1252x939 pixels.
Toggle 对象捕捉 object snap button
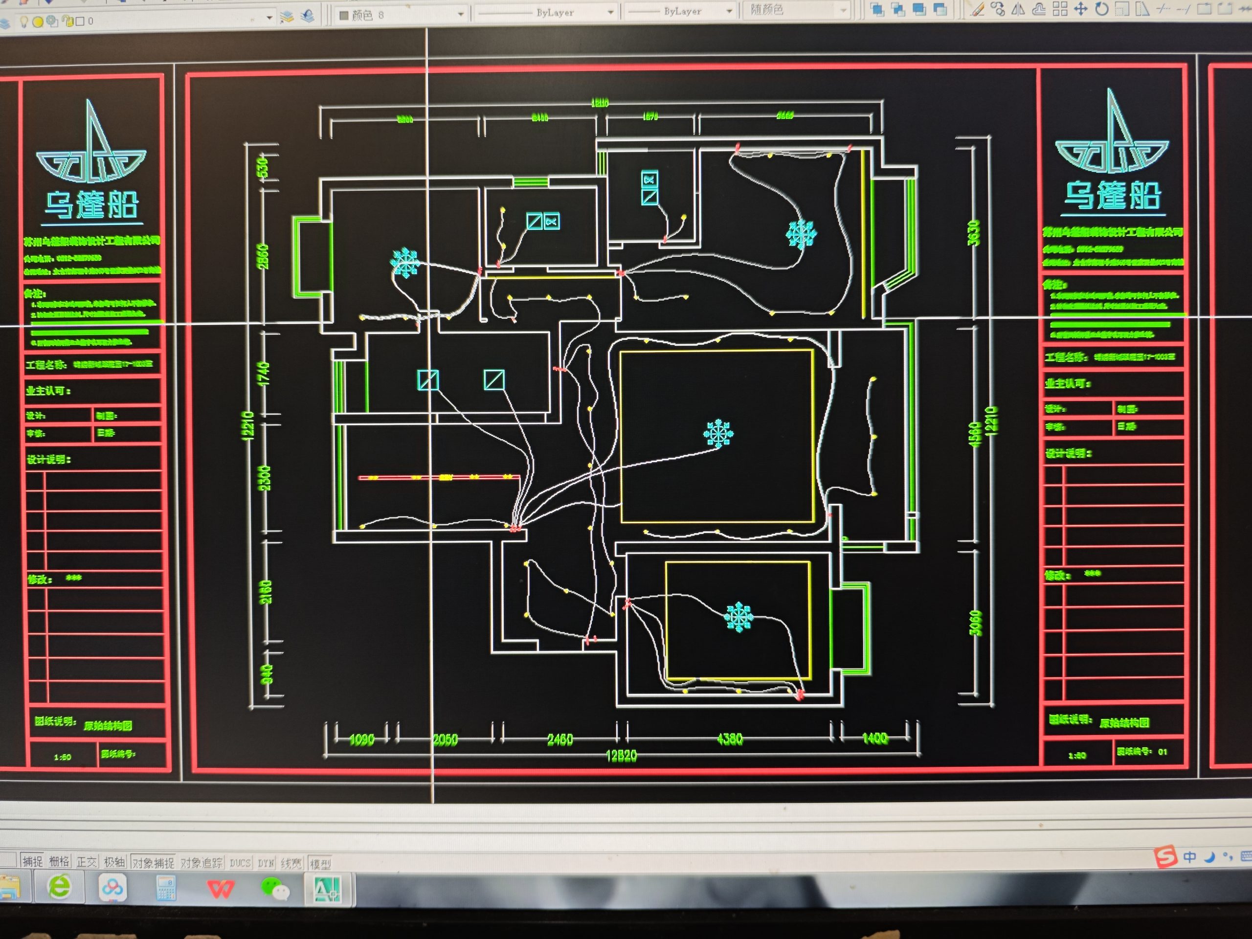click(153, 863)
